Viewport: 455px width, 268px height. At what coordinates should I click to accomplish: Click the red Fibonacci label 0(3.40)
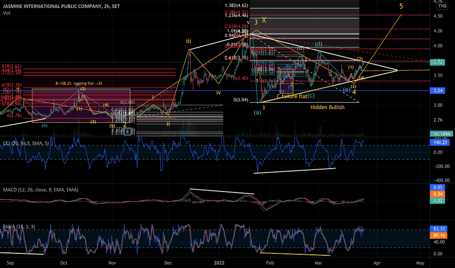(x=241, y=78)
